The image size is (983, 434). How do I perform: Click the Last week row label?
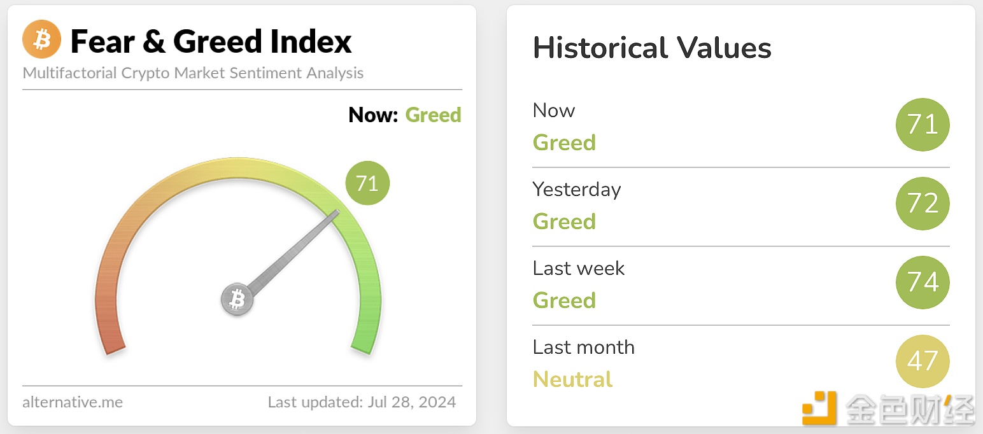[579, 269]
